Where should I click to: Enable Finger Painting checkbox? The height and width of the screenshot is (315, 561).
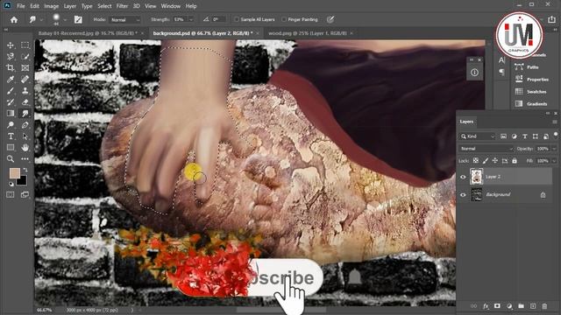pyautogui.click(x=284, y=19)
